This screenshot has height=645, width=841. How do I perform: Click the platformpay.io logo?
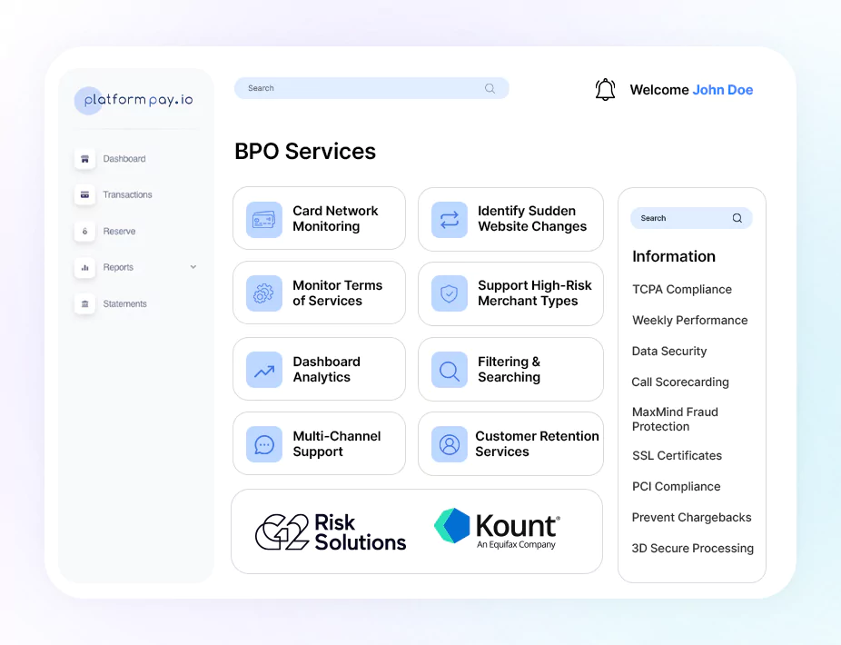(134, 100)
